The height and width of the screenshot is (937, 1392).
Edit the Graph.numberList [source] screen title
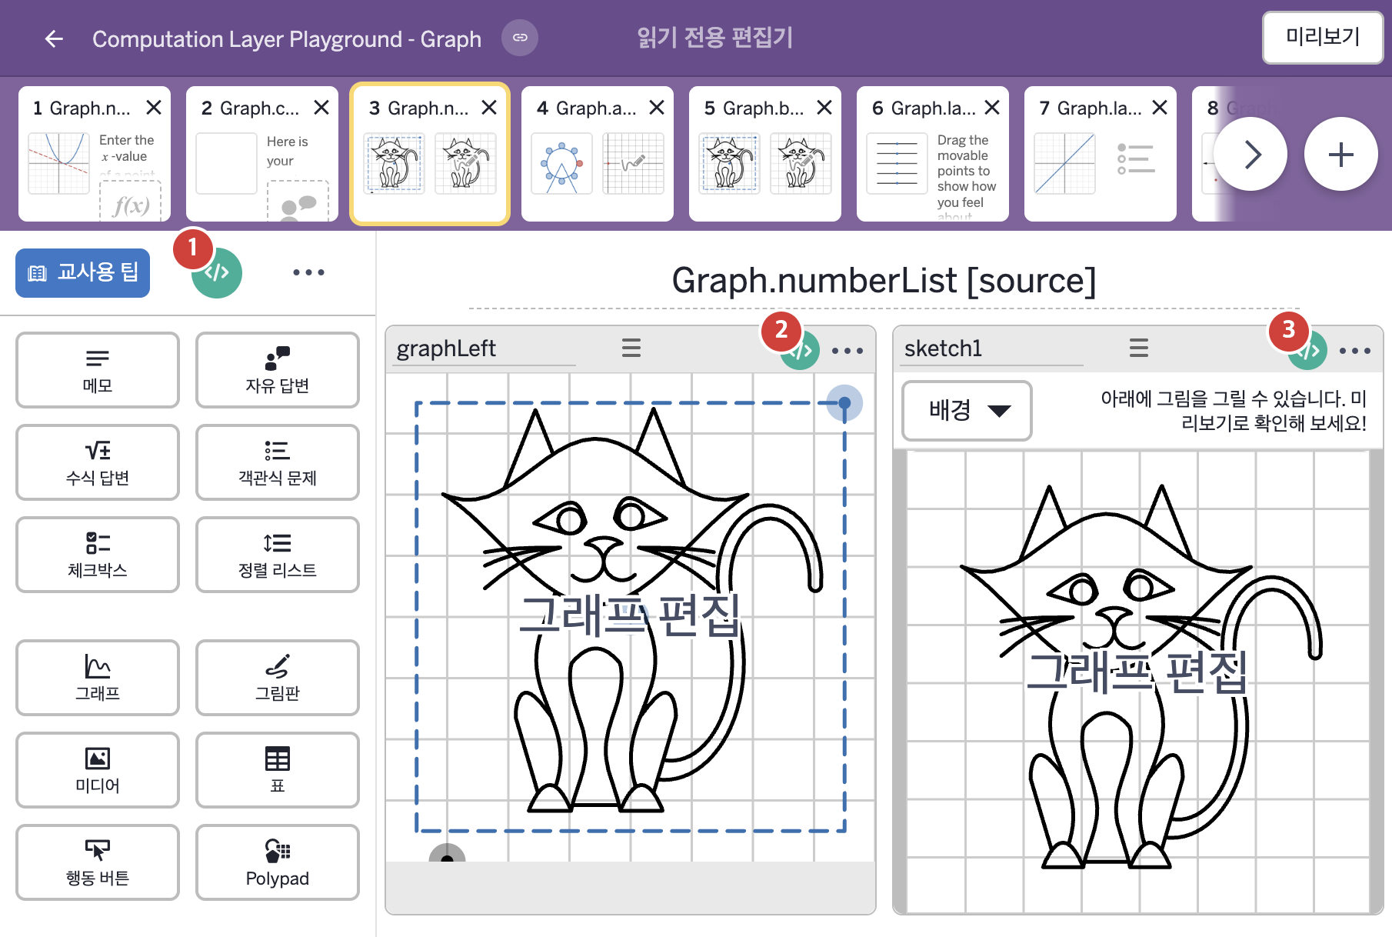(x=884, y=281)
